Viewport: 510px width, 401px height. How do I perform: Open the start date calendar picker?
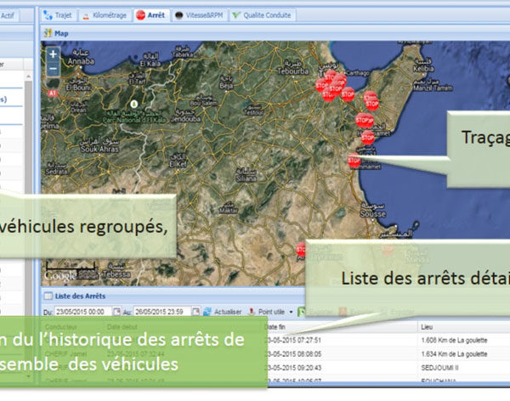pos(116,312)
